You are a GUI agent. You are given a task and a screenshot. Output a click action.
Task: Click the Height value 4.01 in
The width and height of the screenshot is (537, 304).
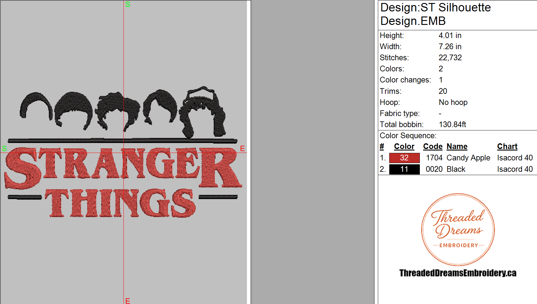pyautogui.click(x=450, y=35)
